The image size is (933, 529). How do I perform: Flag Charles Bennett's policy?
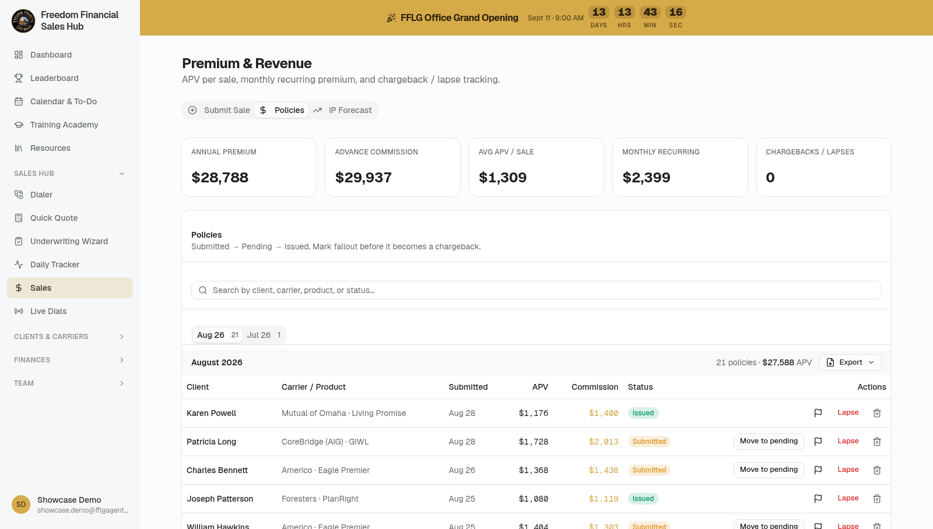(818, 470)
